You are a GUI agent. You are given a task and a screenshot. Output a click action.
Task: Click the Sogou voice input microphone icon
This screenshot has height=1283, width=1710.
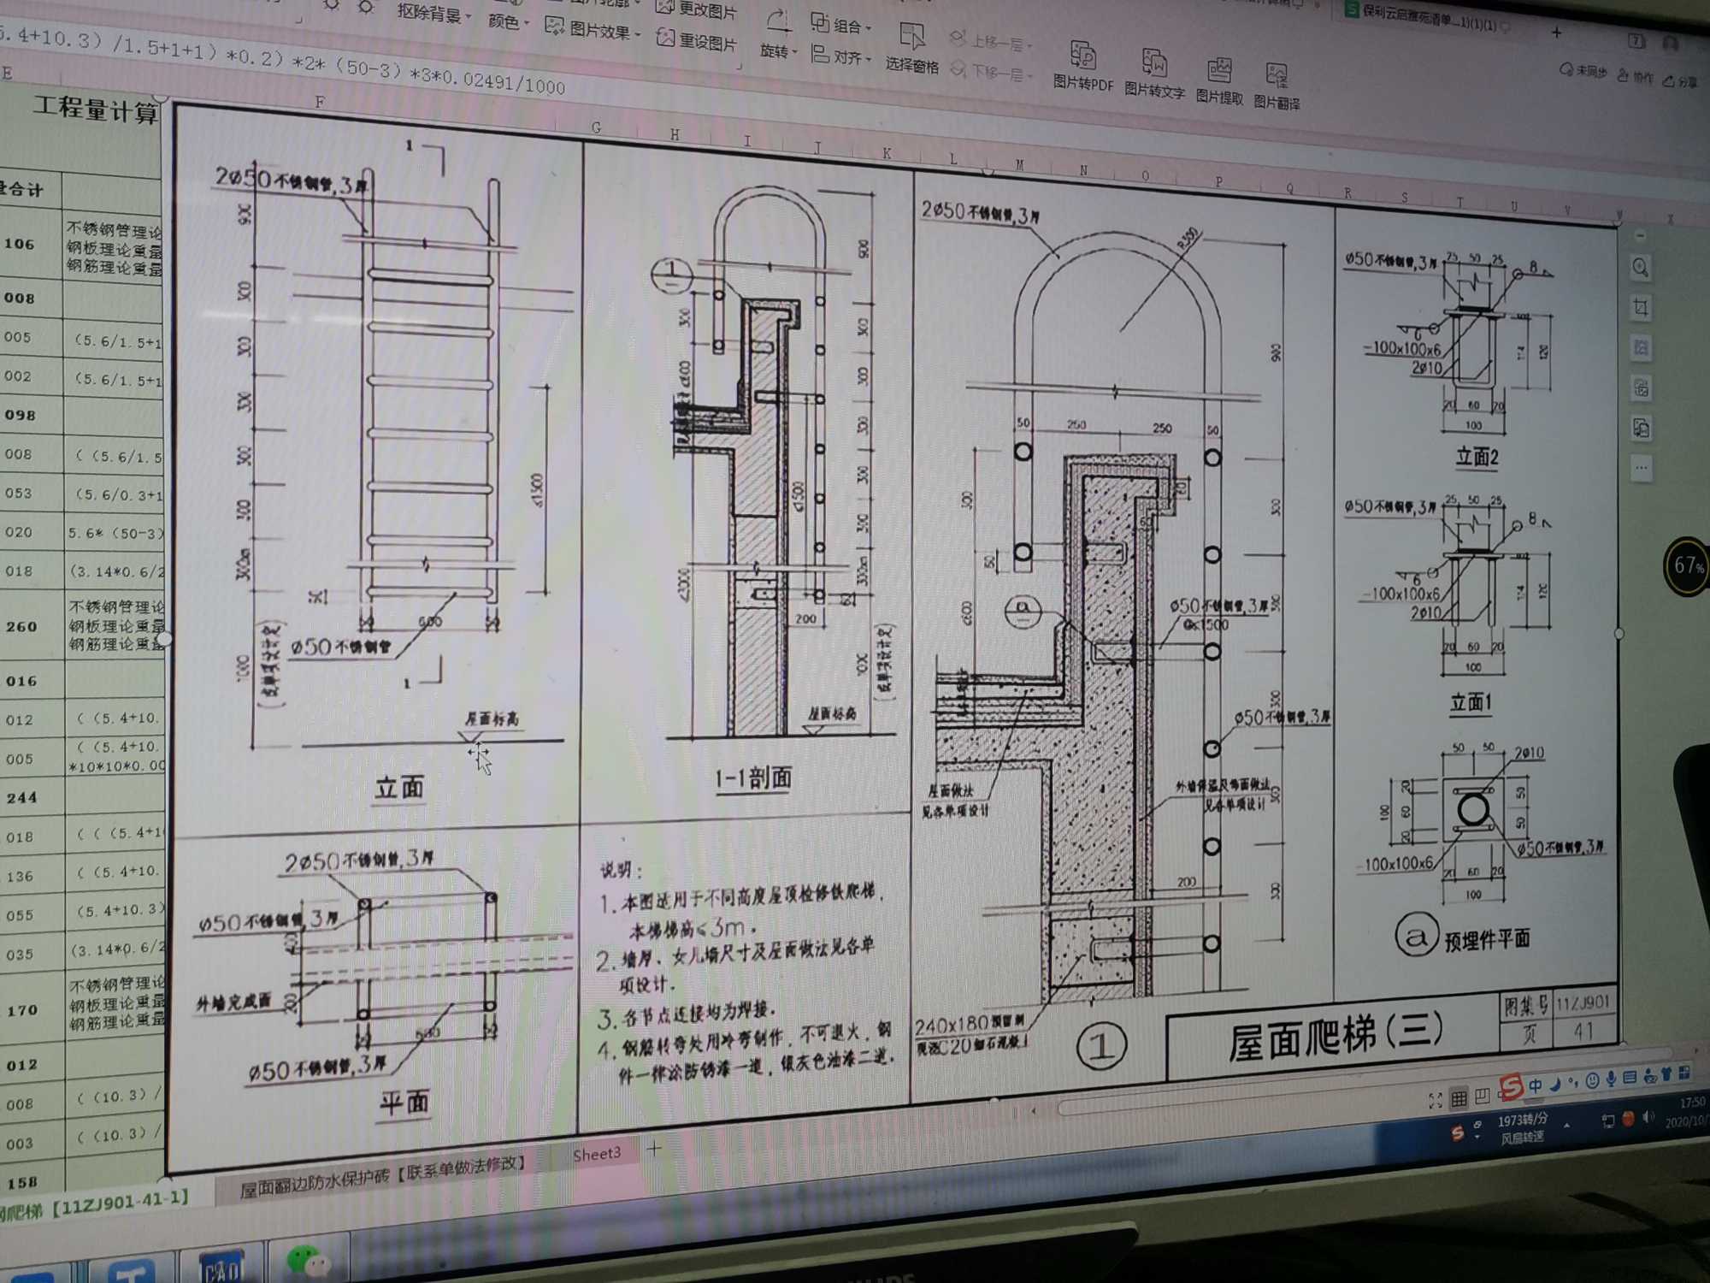point(1611,1079)
